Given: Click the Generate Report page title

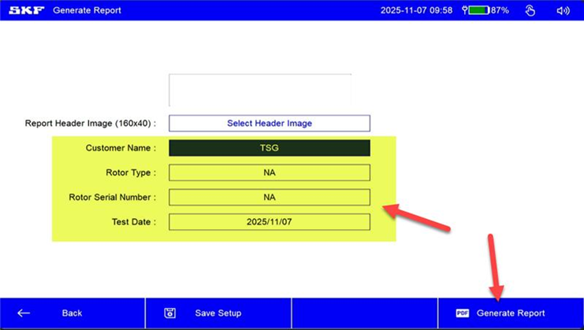Looking at the screenshot, I should coord(87,10).
